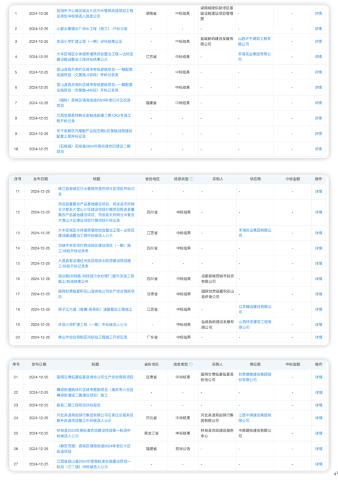Open 详情 for row 27

point(318,464)
